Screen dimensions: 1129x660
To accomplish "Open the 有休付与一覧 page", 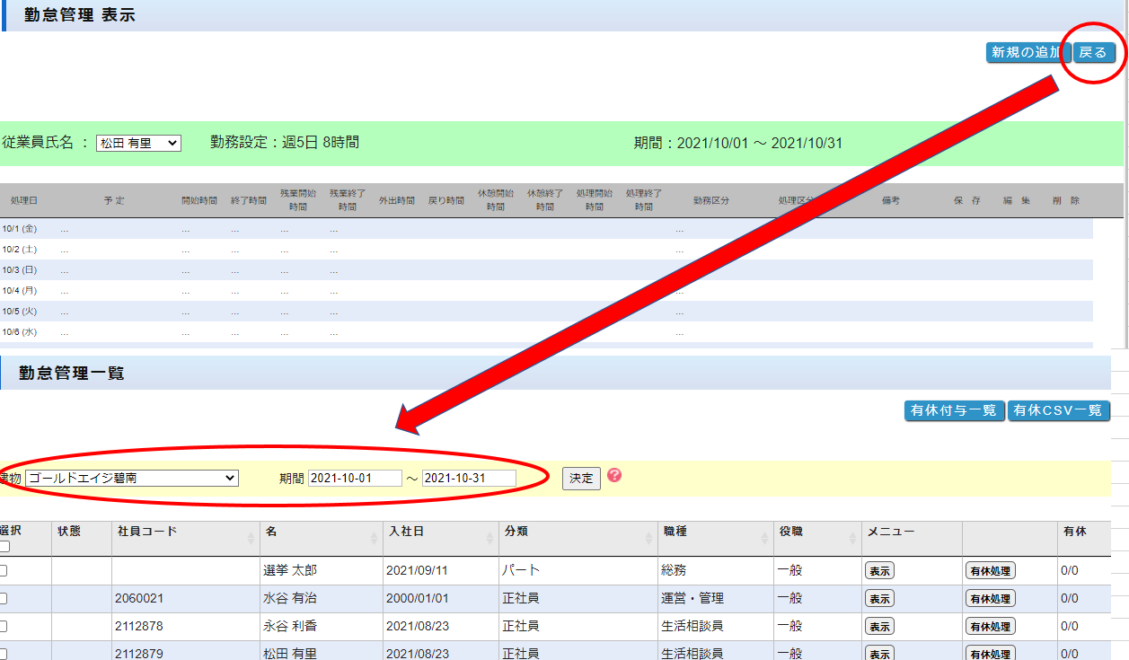I will point(953,410).
